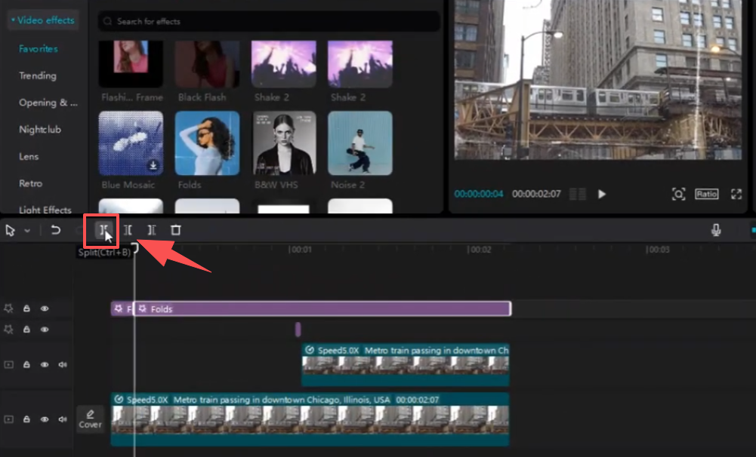756x457 pixels.
Task: Click the delete-left trim icon
Action: (128, 230)
